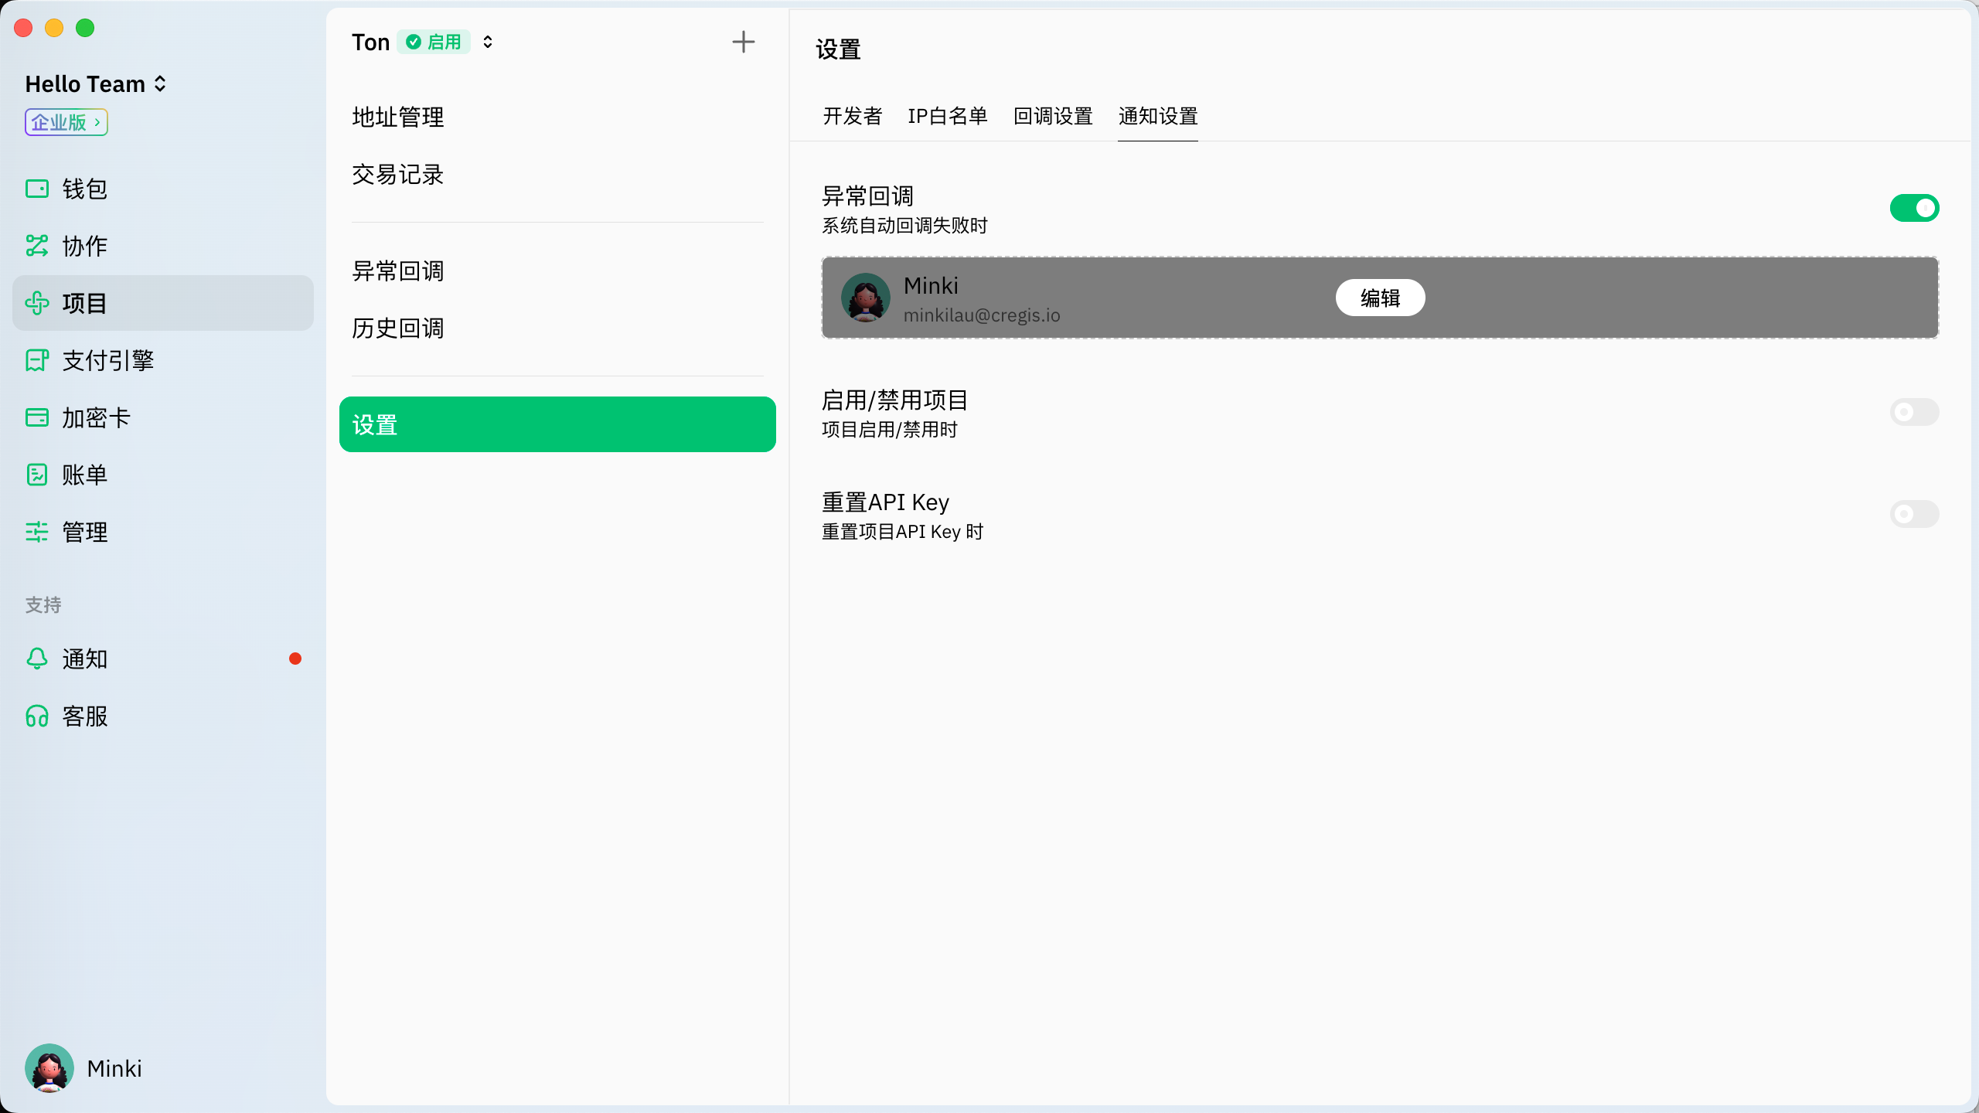The image size is (1979, 1113).
Task: Click the bills (账单) icon
Action: pyautogui.click(x=36, y=475)
